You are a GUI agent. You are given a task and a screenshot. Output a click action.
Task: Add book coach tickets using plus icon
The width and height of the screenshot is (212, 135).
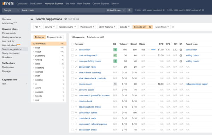coord(76,112)
